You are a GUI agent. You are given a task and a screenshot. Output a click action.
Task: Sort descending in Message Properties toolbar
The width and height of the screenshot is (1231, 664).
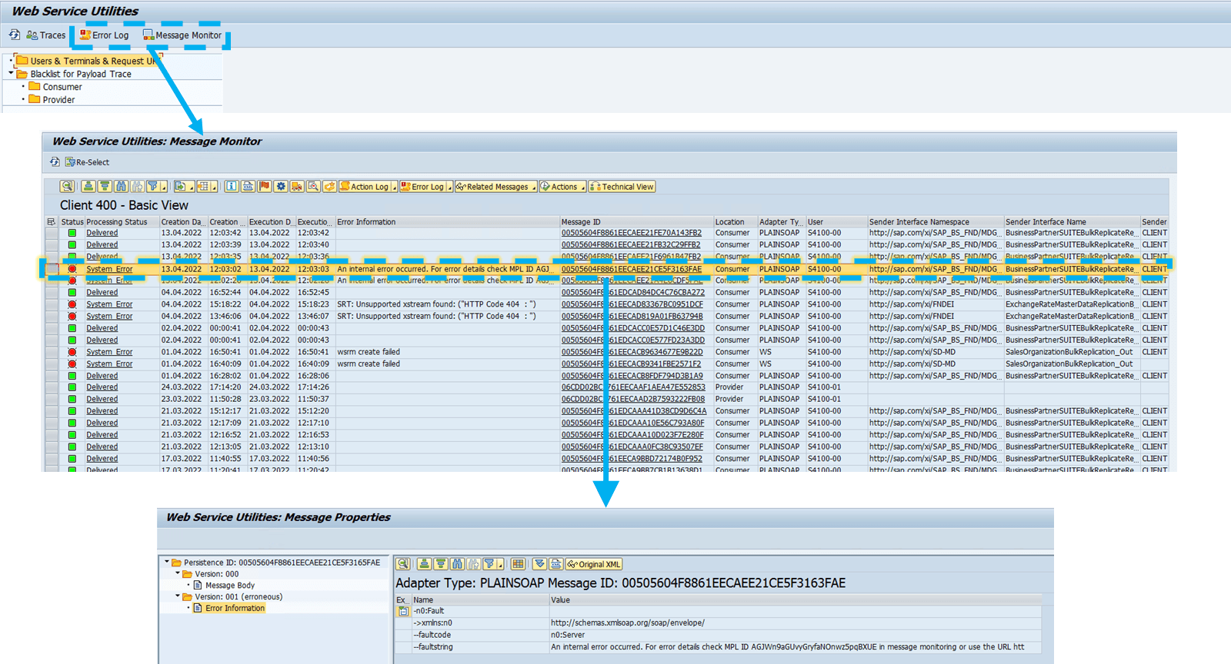440,564
